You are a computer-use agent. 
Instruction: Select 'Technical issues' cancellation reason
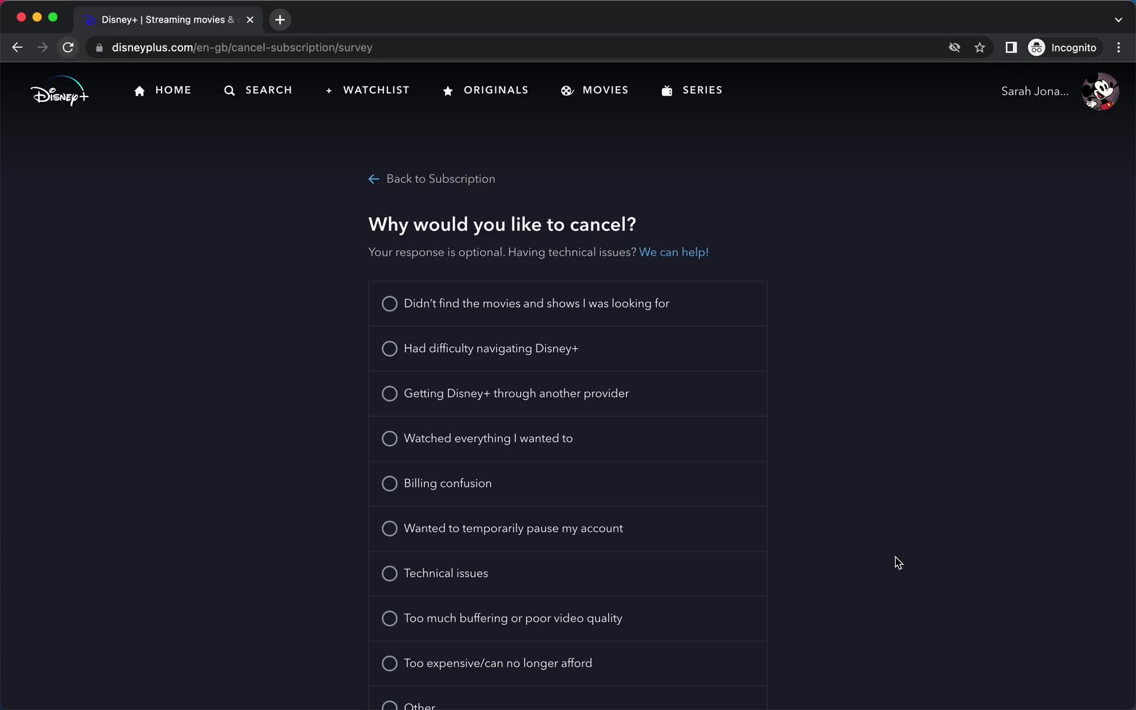(389, 573)
